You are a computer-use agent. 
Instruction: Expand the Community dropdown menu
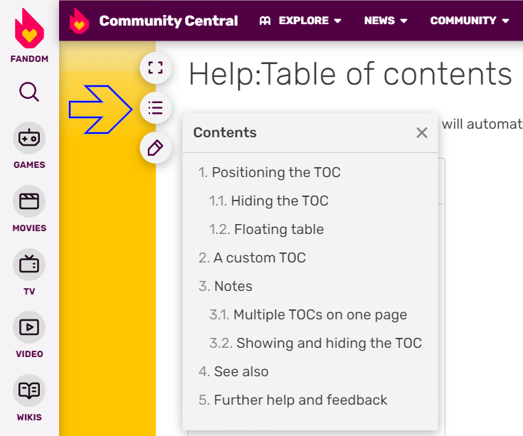tap(470, 21)
